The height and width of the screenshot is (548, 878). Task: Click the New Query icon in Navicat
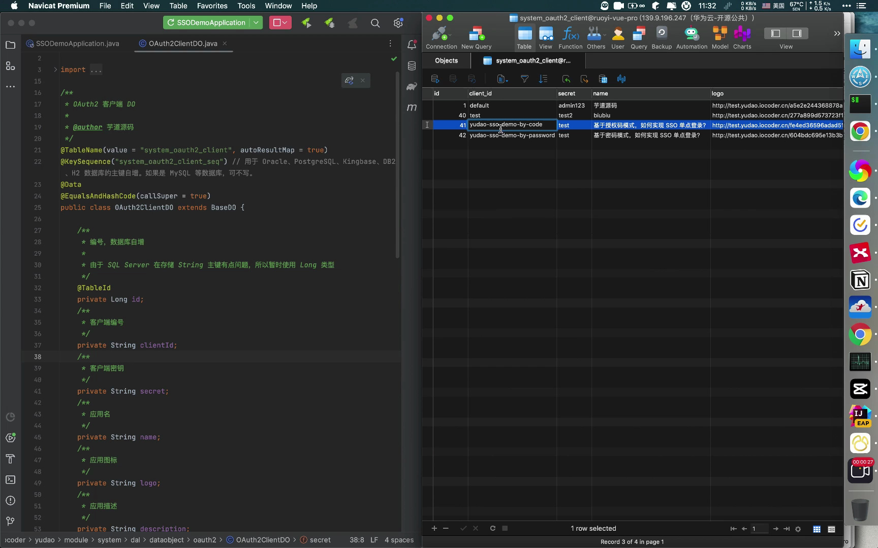pos(476,38)
